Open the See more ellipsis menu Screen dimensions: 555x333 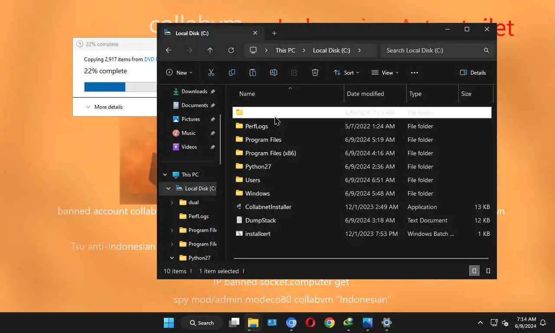pyautogui.click(x=415, y=72)
